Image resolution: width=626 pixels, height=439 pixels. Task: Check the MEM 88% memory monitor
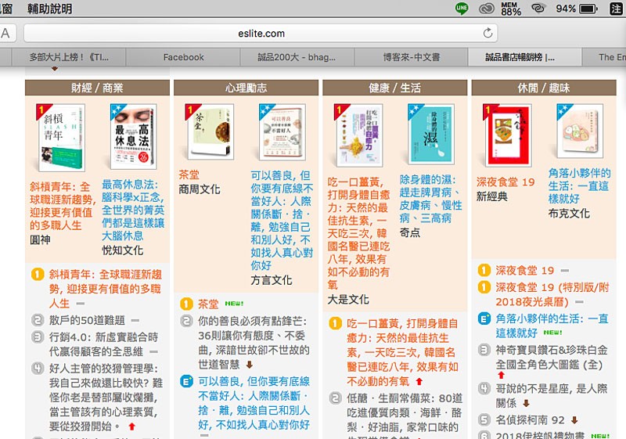(511, 9)
